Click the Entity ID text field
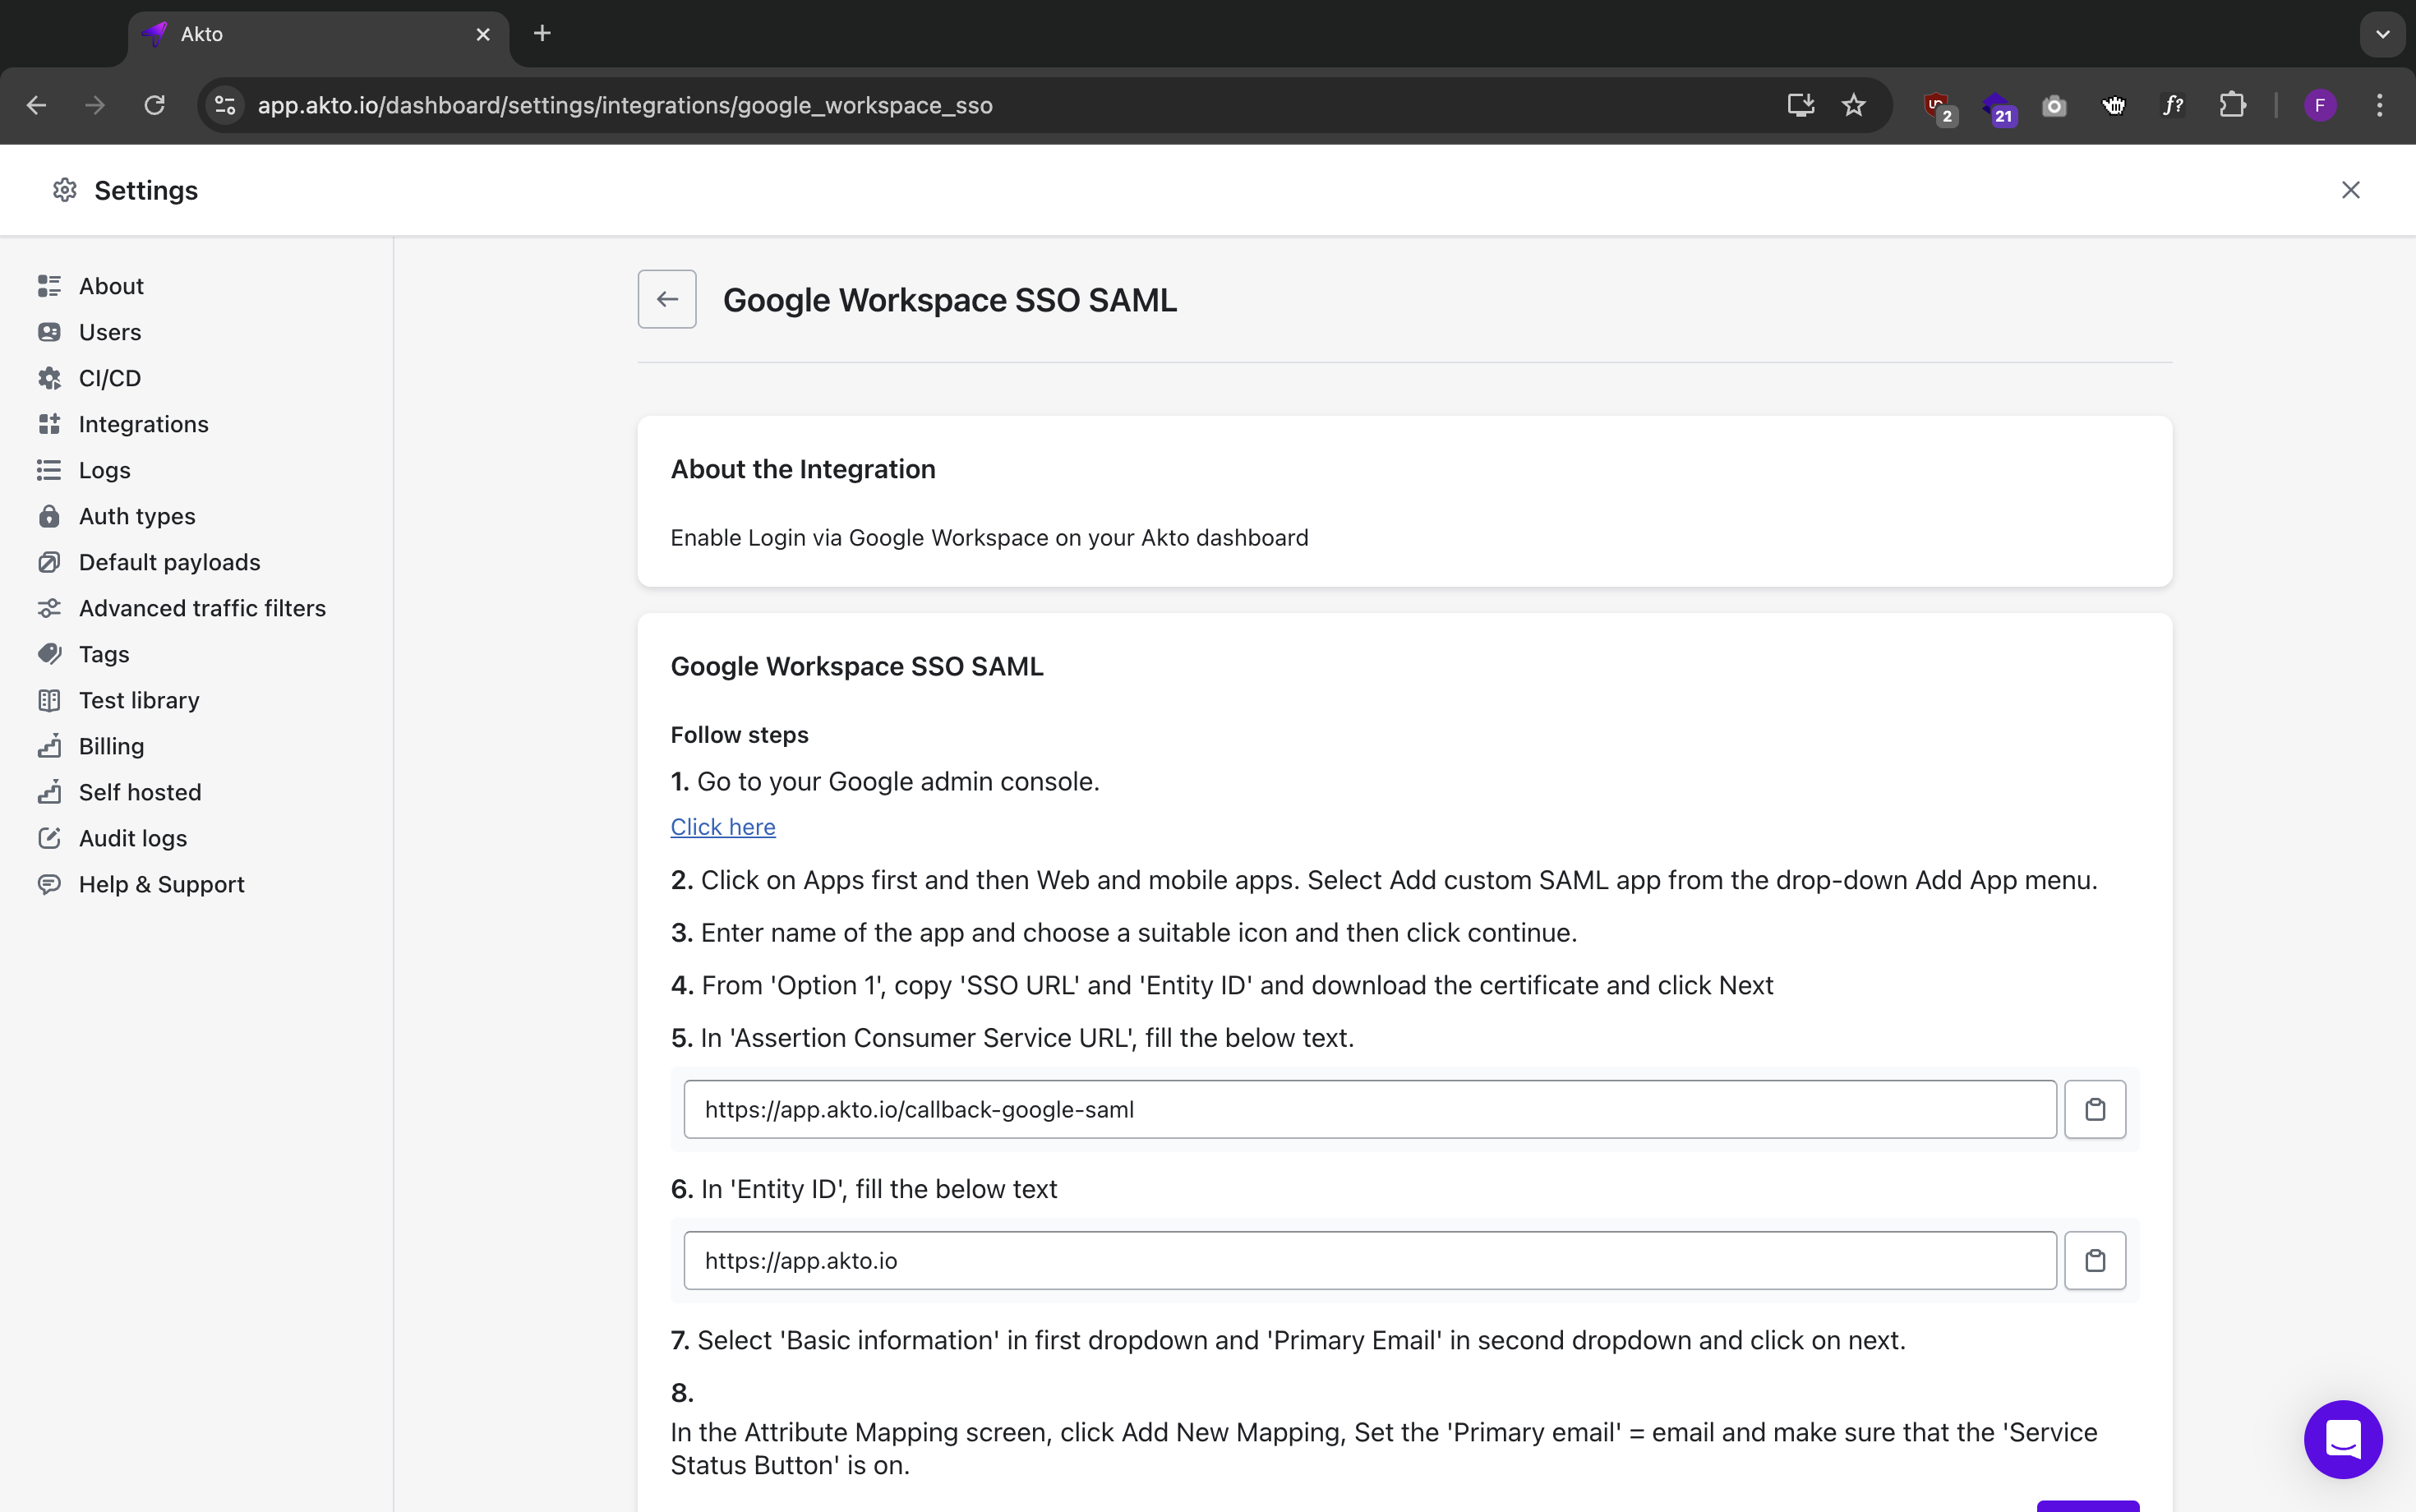Screen dimensions: 2416x1512 [x=1369, y=1260]
